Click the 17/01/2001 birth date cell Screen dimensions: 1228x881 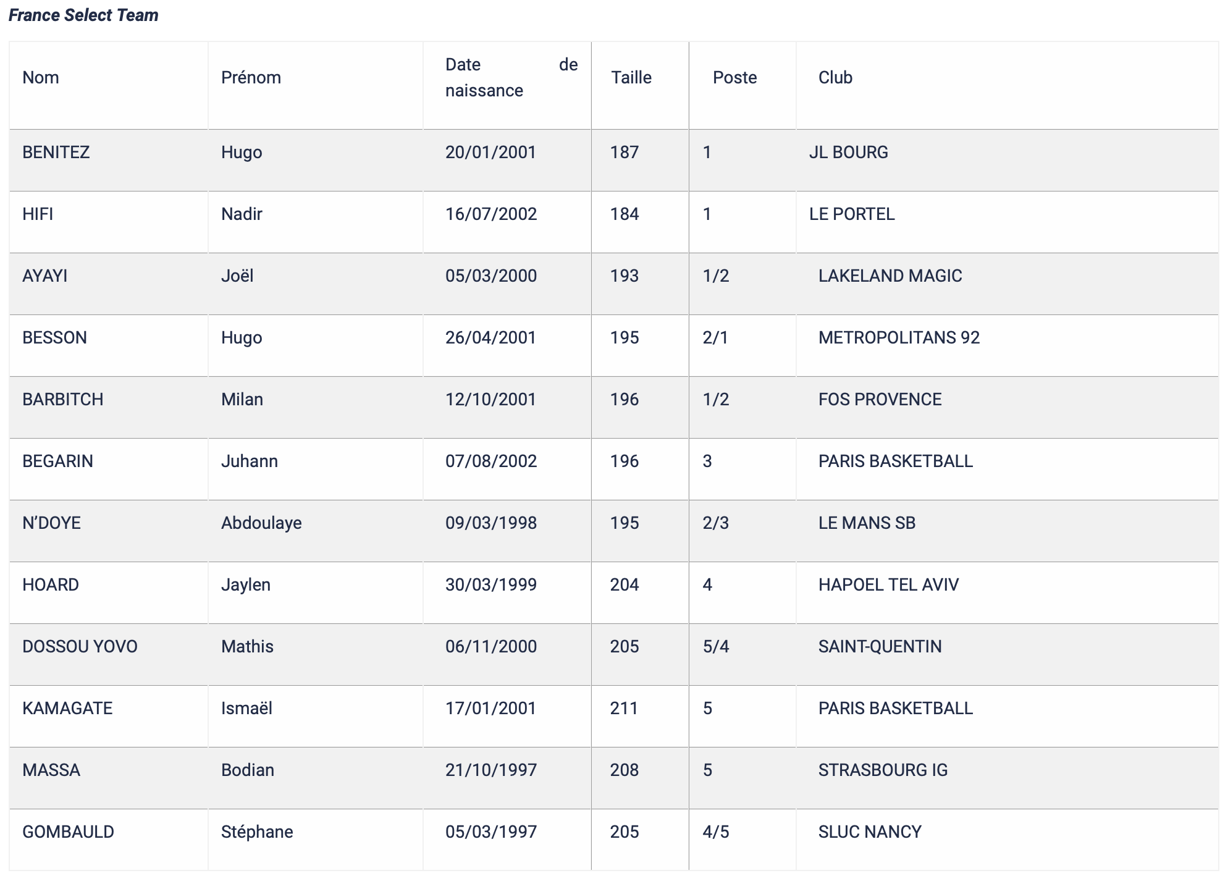491,709
